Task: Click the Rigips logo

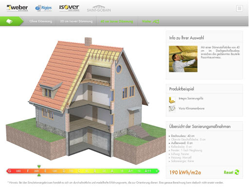Action: click(x=43, y=8)
